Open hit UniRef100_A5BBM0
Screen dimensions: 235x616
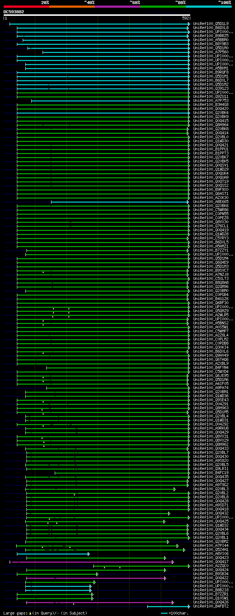[x=211, y=40]
